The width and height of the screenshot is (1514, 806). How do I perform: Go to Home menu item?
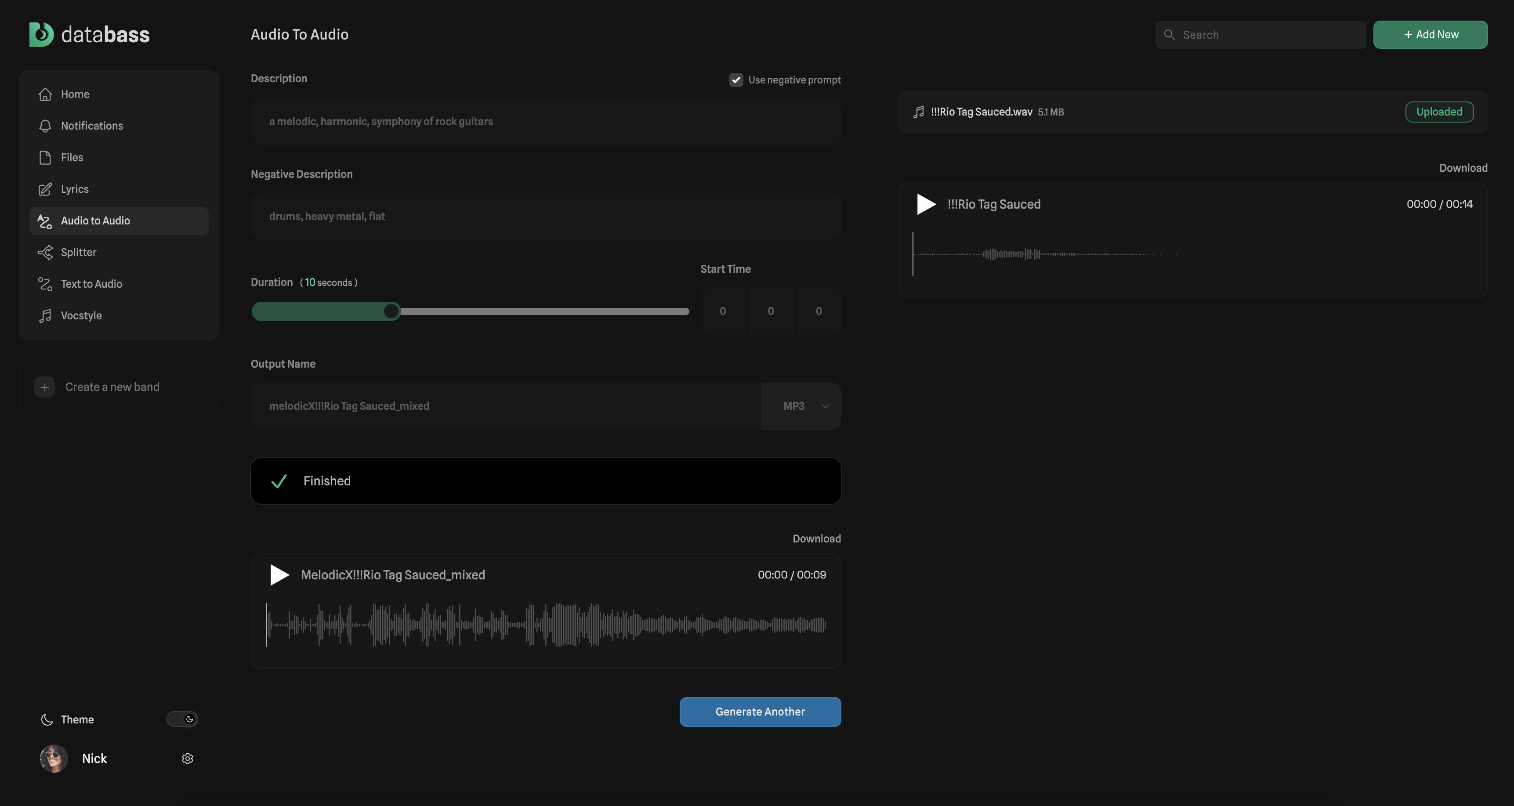tap(119, 94)
